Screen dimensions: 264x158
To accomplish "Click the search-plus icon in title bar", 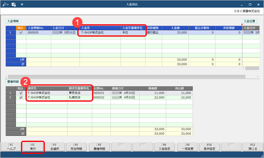I will pyautogui.click(x=5, y=5).
